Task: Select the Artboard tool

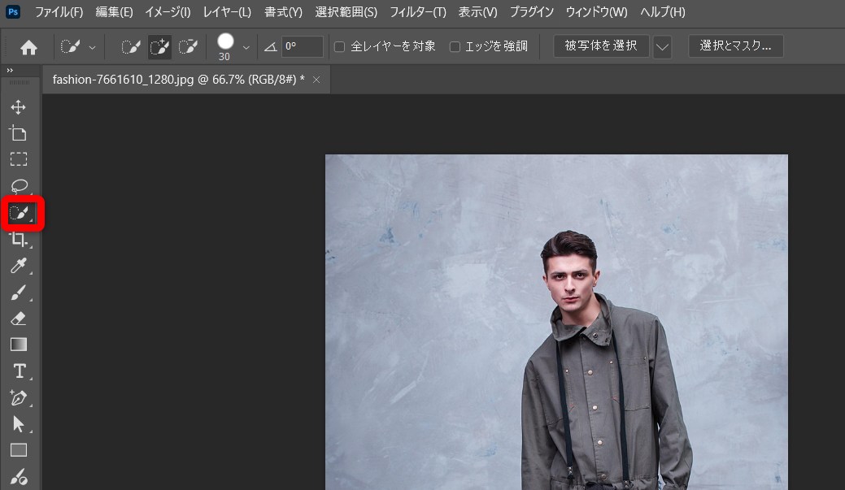Action: click(19, 133)
